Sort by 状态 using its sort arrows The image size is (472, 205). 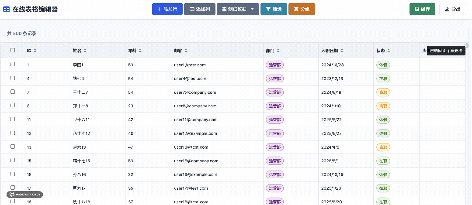point(389,51)
